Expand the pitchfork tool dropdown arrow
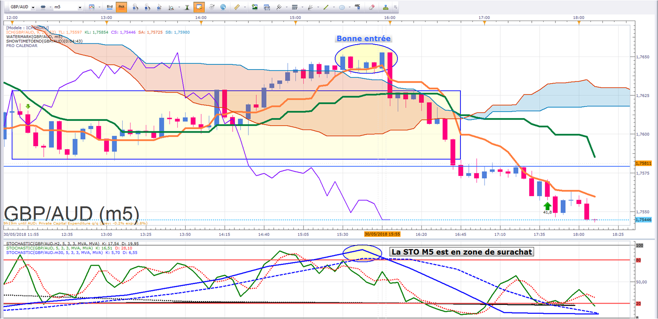The height and width of the screenshot is (319, 658). click(x=287, y=7)
